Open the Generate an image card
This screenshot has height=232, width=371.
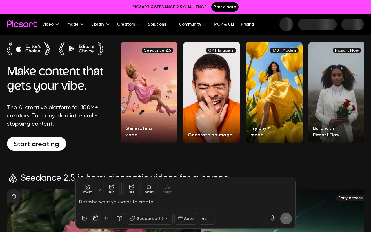(212, 92)
